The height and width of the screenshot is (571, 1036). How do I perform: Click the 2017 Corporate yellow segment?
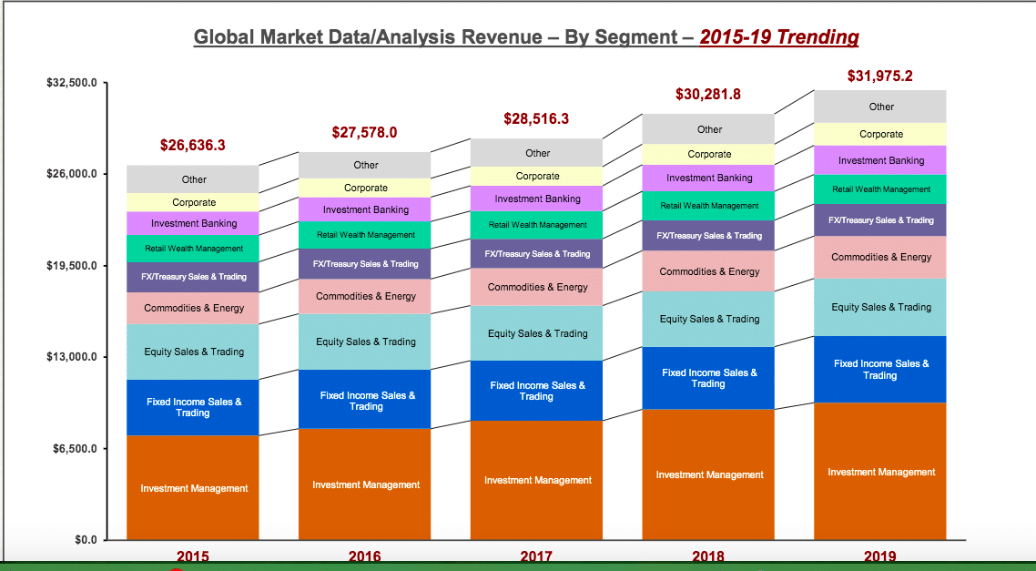click(x=536, y=177)
